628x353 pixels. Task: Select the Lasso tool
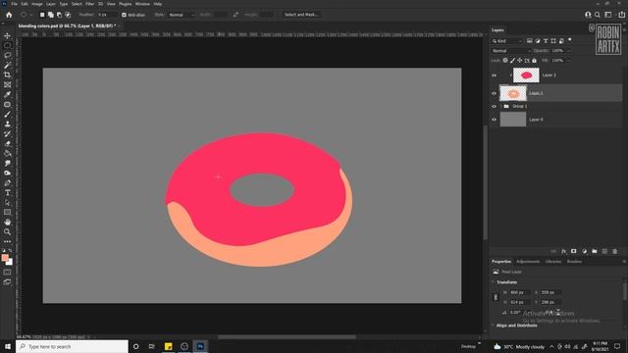[x=7, y=55]
